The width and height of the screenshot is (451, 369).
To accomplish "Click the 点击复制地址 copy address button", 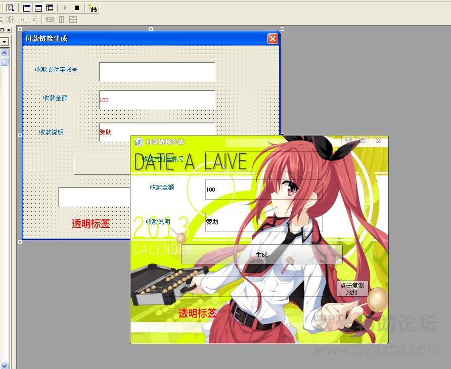I will point(352,289).
